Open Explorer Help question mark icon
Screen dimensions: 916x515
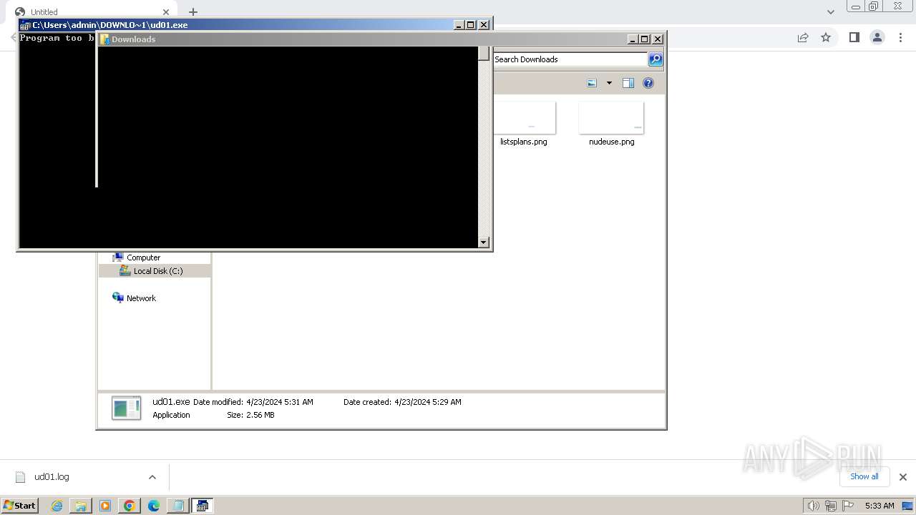pos(648,83)
